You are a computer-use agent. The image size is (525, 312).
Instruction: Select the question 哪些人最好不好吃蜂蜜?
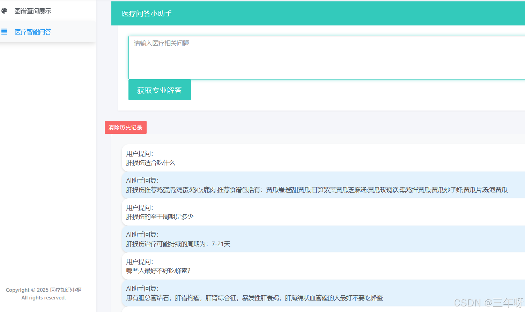click(158, 271)
